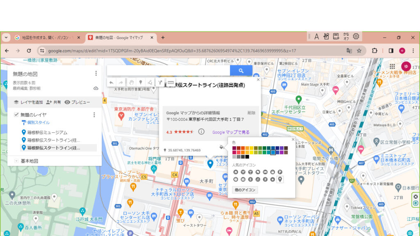Click the プレビュー preview button
Image resolution: width=420 pixels, height=236 pixels.
pos(78,102)
